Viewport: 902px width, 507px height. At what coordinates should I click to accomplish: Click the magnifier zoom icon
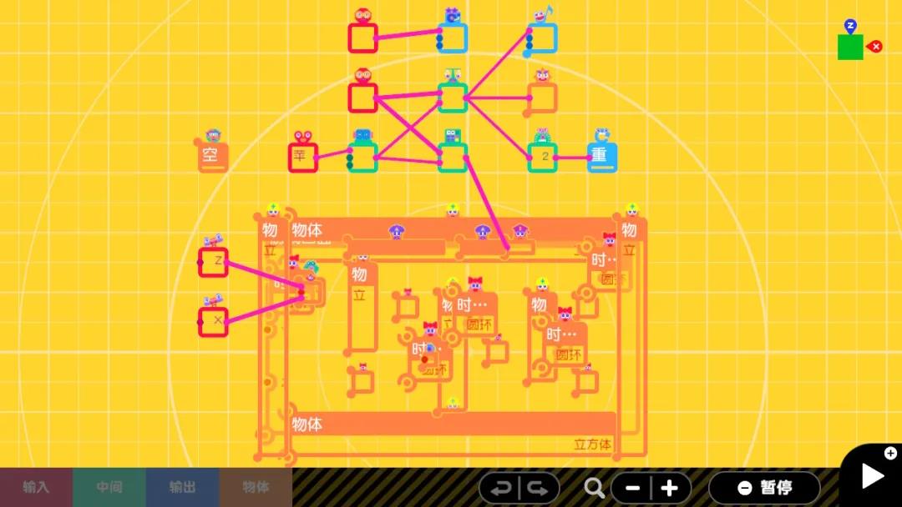[x=595, y=488]
